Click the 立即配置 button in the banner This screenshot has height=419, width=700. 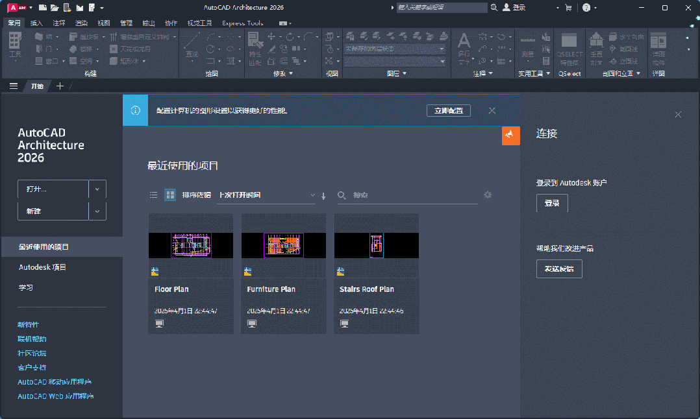(x=448, y=110)
